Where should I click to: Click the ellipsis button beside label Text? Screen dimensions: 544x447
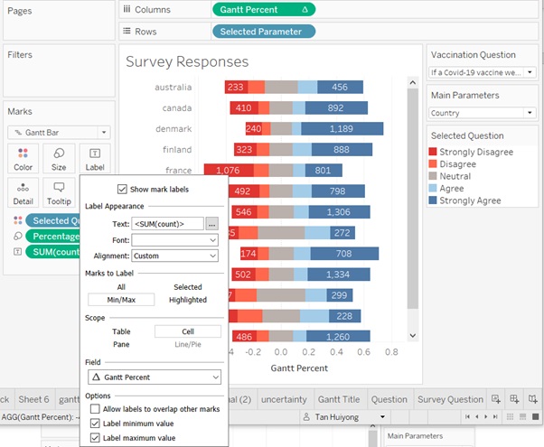point(211,224)
